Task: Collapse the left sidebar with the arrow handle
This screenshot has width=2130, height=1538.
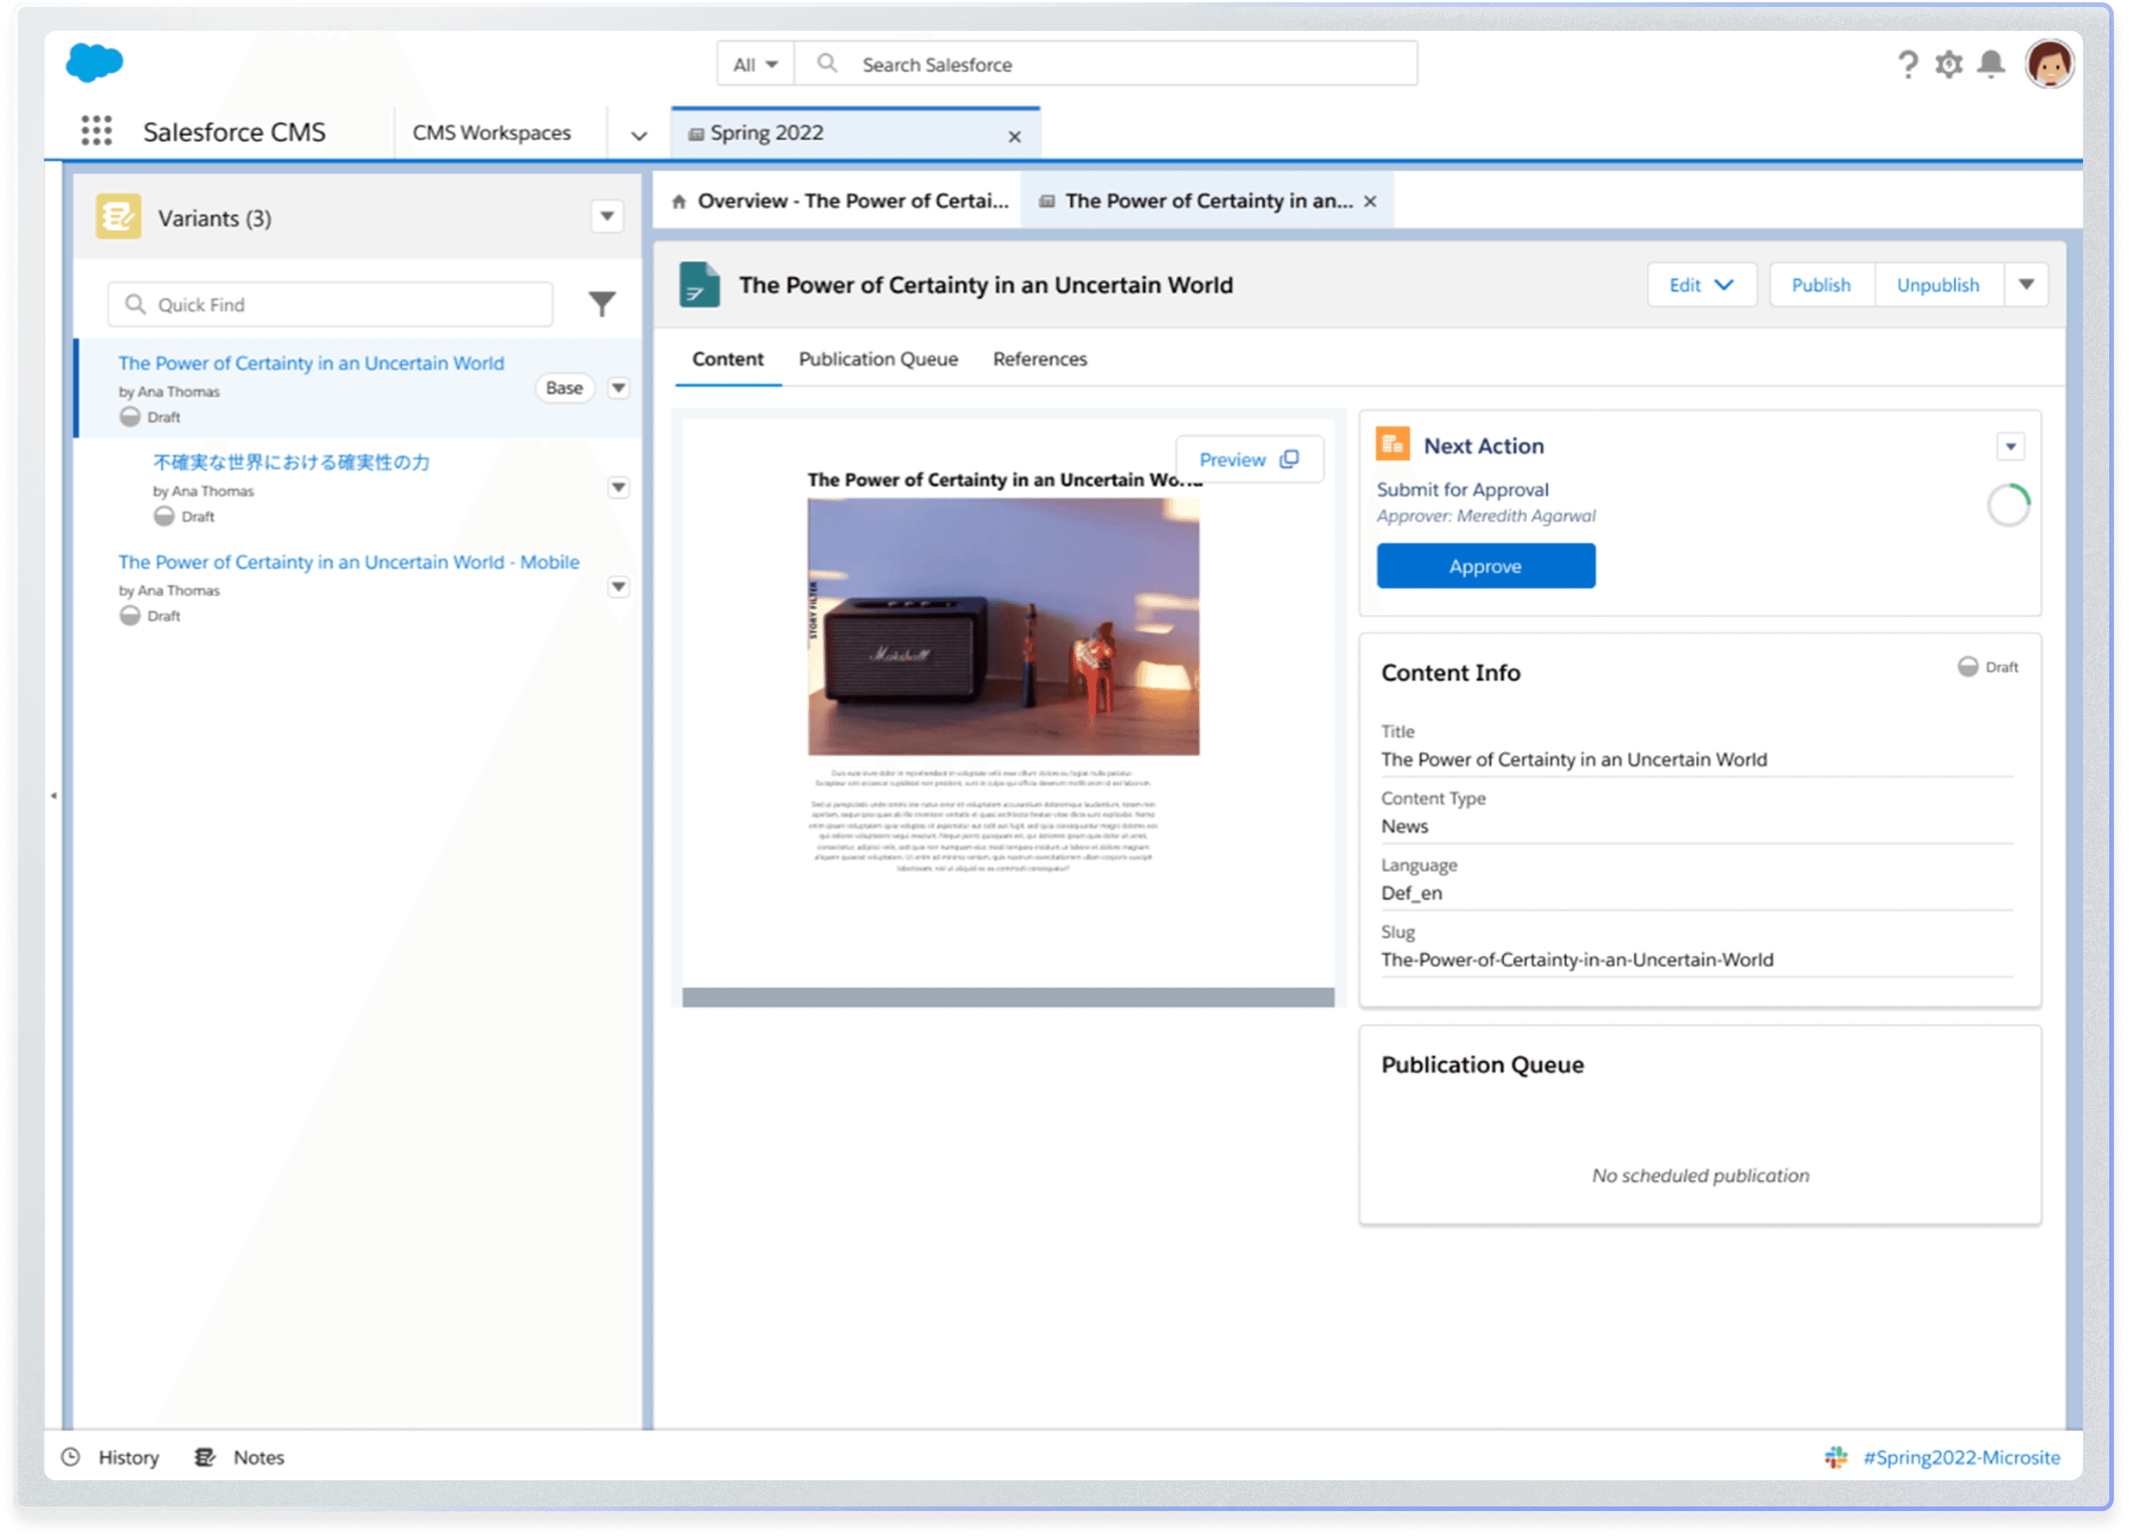Action: (x=54, y=795)
